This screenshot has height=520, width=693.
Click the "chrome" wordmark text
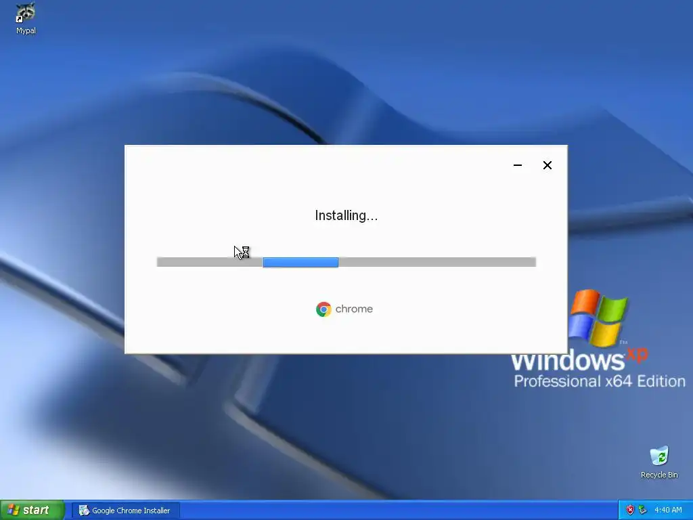(354, 309)
